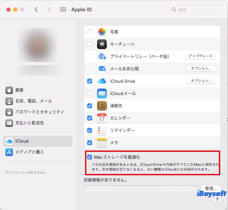Click the 検索 search field
Image resolution: width=228 pixels, height=210 pixels.
tap(195, 9)
